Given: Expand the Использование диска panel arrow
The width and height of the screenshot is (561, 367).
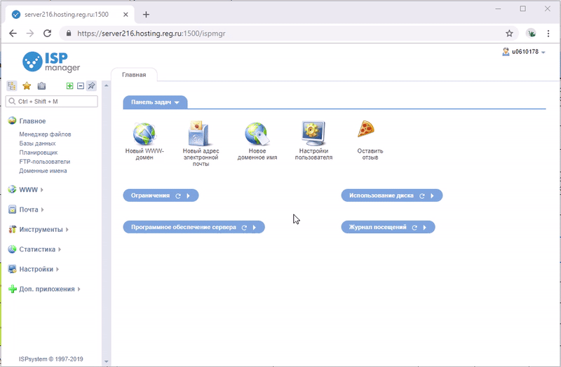Looking at the screenshot, I should click(x=432, y=195).
